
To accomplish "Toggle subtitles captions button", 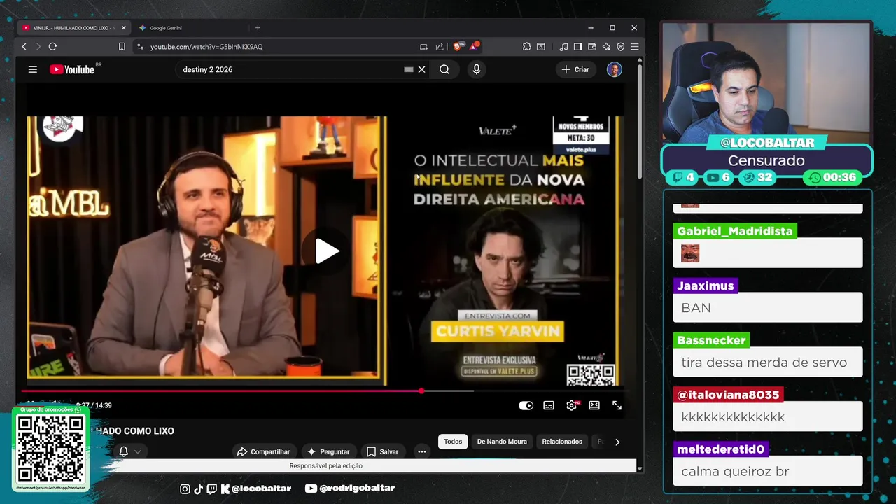I will pyautogui.click(x=549, y=405).
